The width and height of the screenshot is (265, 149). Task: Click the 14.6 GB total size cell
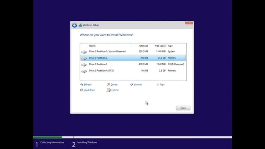click(x=144, y=71)
